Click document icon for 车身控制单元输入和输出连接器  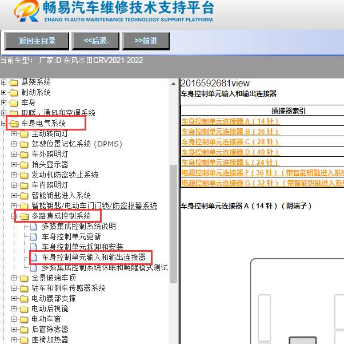click(34, 258)
